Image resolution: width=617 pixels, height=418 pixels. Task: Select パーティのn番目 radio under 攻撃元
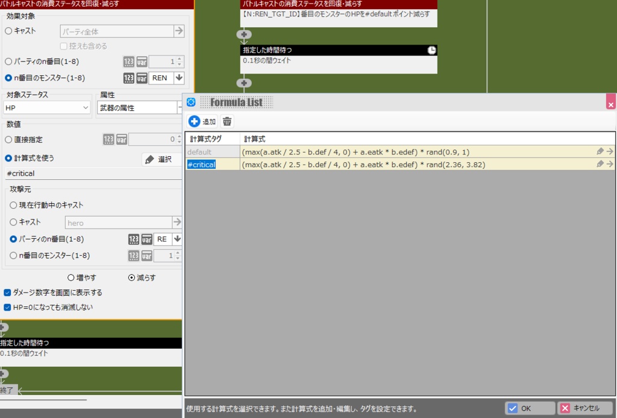tap(13, 239)
